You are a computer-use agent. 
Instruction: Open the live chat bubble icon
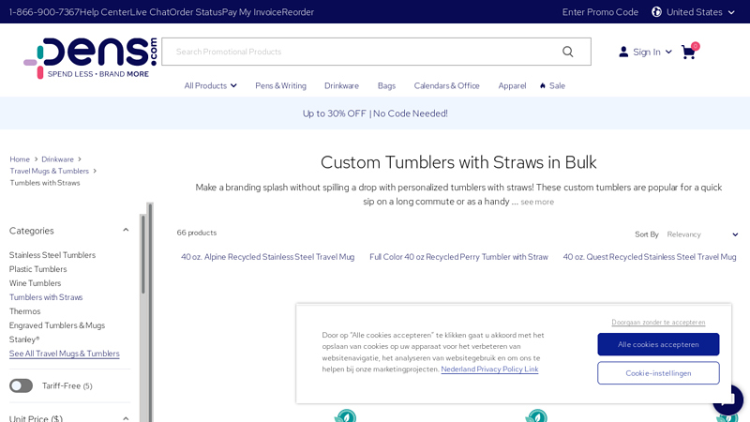[x=727, y=399]
